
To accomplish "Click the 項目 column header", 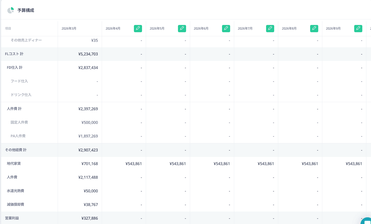I will coord(8,28).
